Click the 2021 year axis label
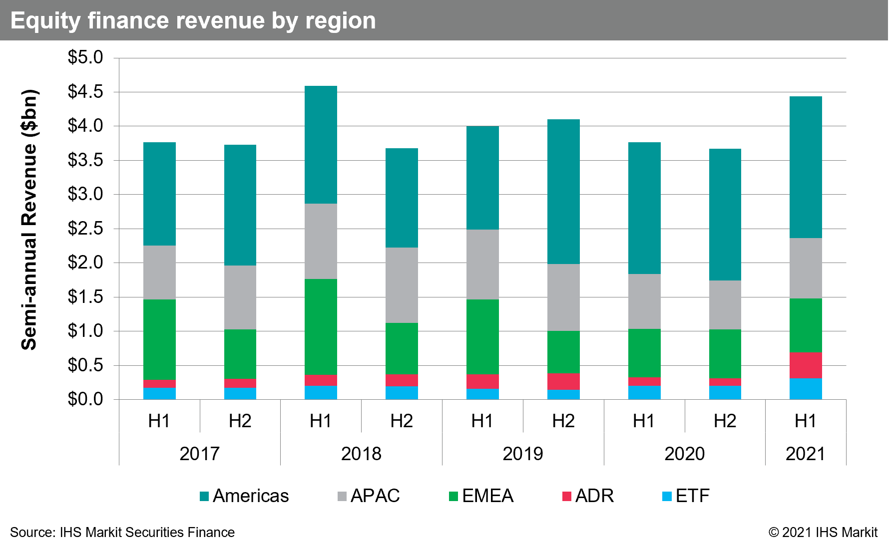 tap(805, 454)
